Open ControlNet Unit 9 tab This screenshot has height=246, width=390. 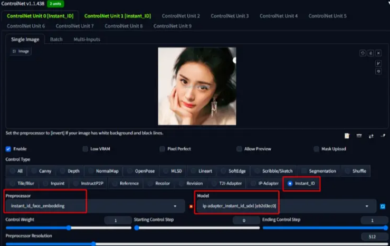pos(173,26)
